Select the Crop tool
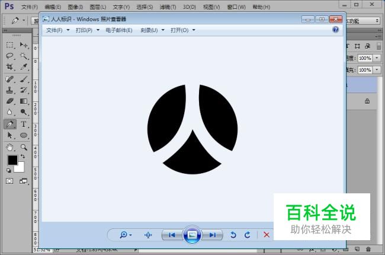Image resolution: width=385 pixels, height=255 pixels. click(10, 66)
